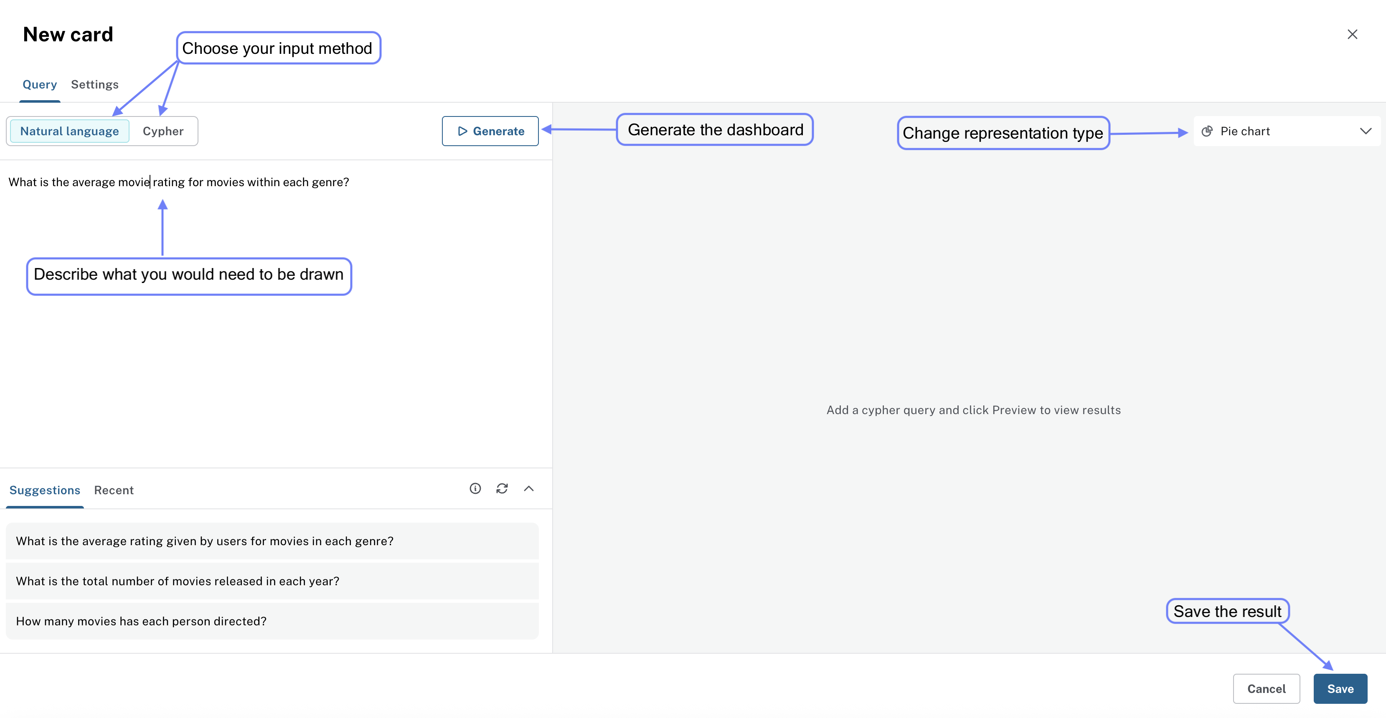Open the Recent tab
1386x718 pixels.
tap(114, 490)
